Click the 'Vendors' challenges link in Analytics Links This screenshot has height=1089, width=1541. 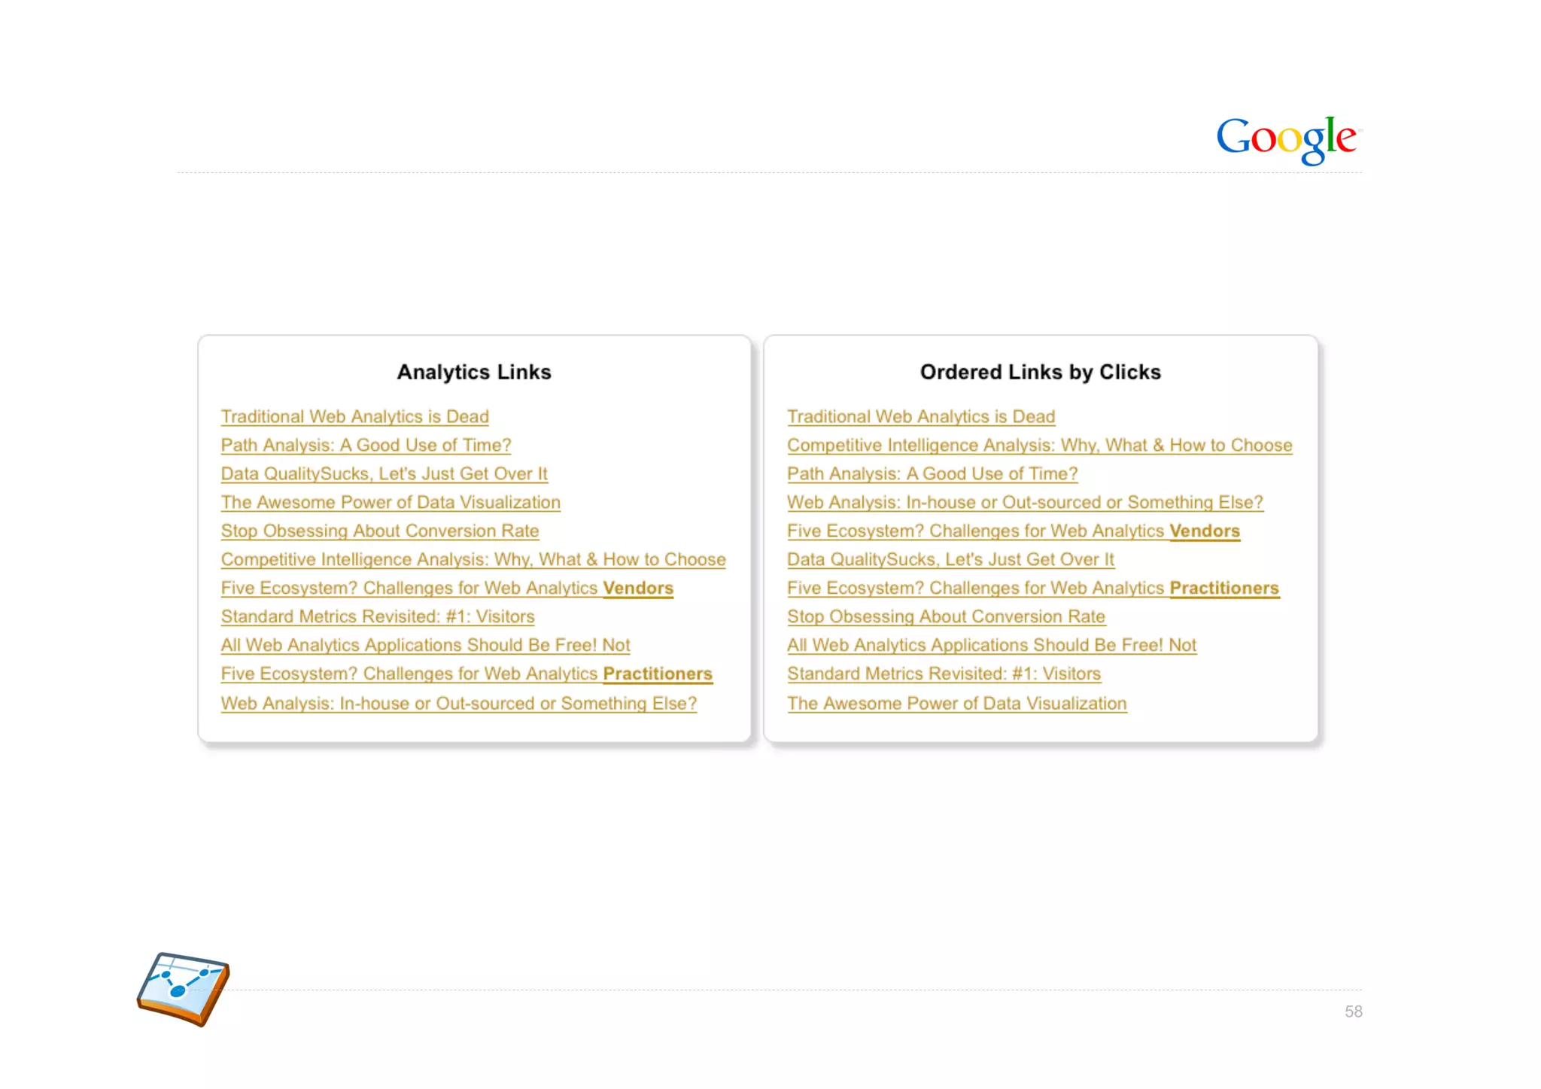click(x=447, y=588)
